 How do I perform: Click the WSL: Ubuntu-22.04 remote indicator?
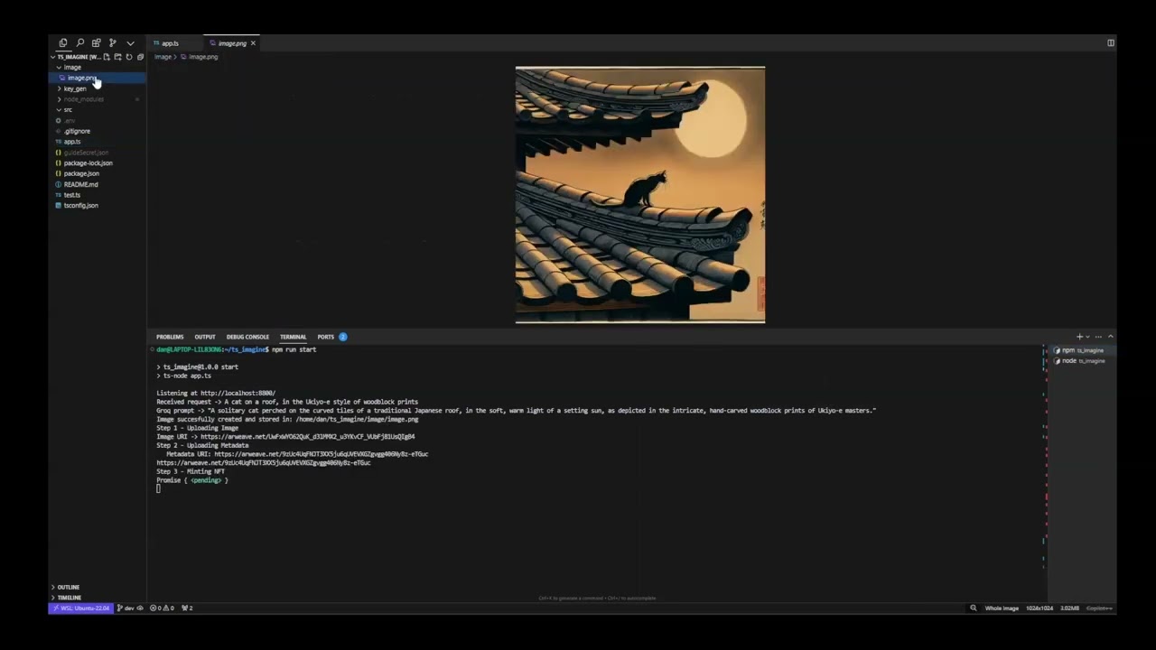click(x=81, y=608)
